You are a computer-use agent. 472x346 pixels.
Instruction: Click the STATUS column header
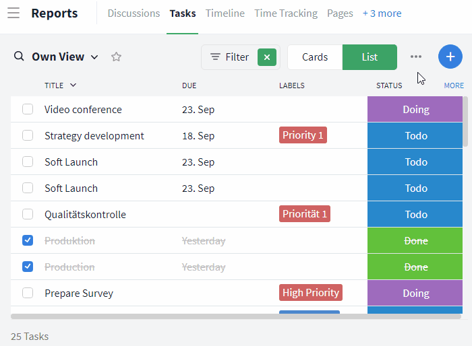(x=389, y=85)
